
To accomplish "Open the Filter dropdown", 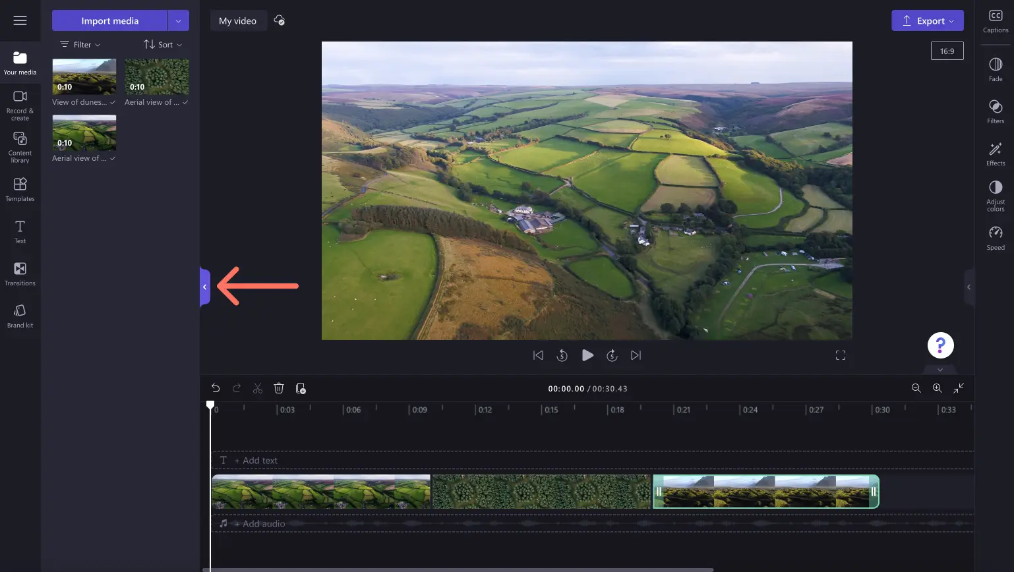I will (80, 45).
